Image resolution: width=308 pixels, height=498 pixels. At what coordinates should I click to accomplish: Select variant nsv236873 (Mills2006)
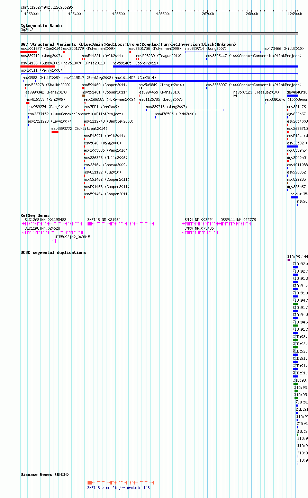coord(105,158)
